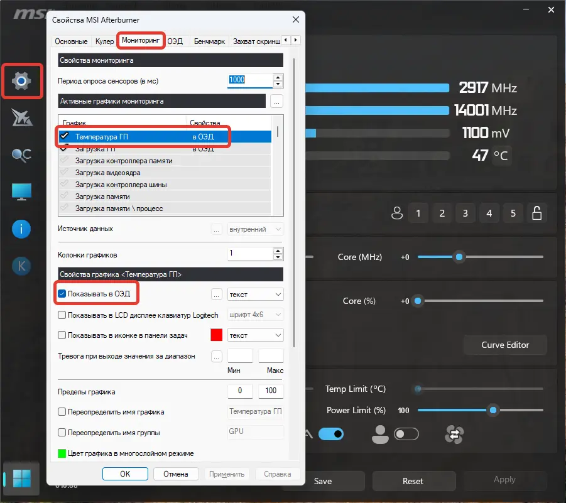Click Power Limit slider handle

(493, 410)
